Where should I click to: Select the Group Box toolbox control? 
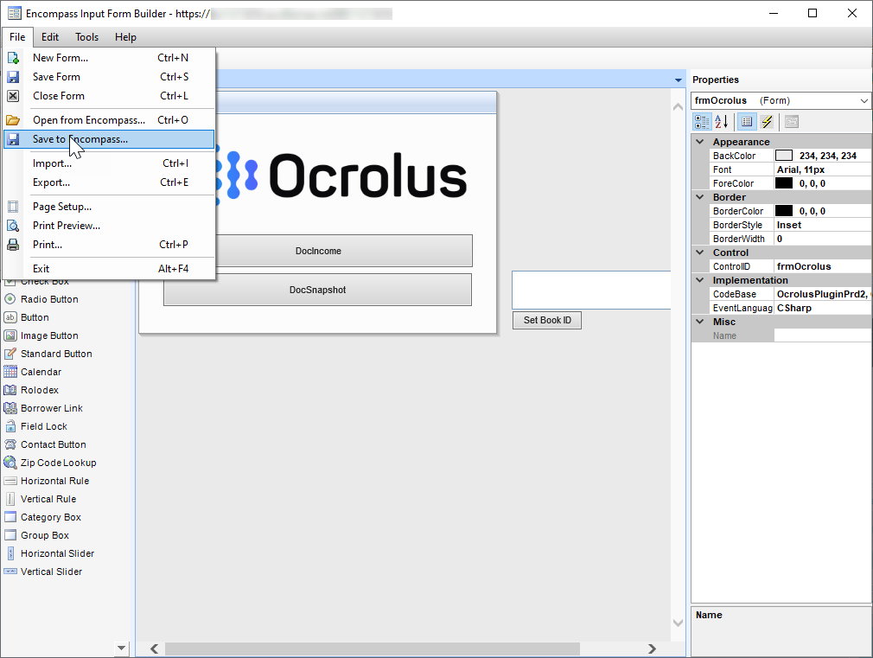tap(37, 535)
